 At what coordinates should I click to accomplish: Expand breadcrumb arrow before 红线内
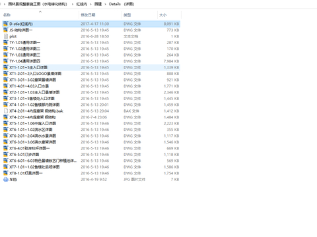pyautogui.click(x=73, y=4)
